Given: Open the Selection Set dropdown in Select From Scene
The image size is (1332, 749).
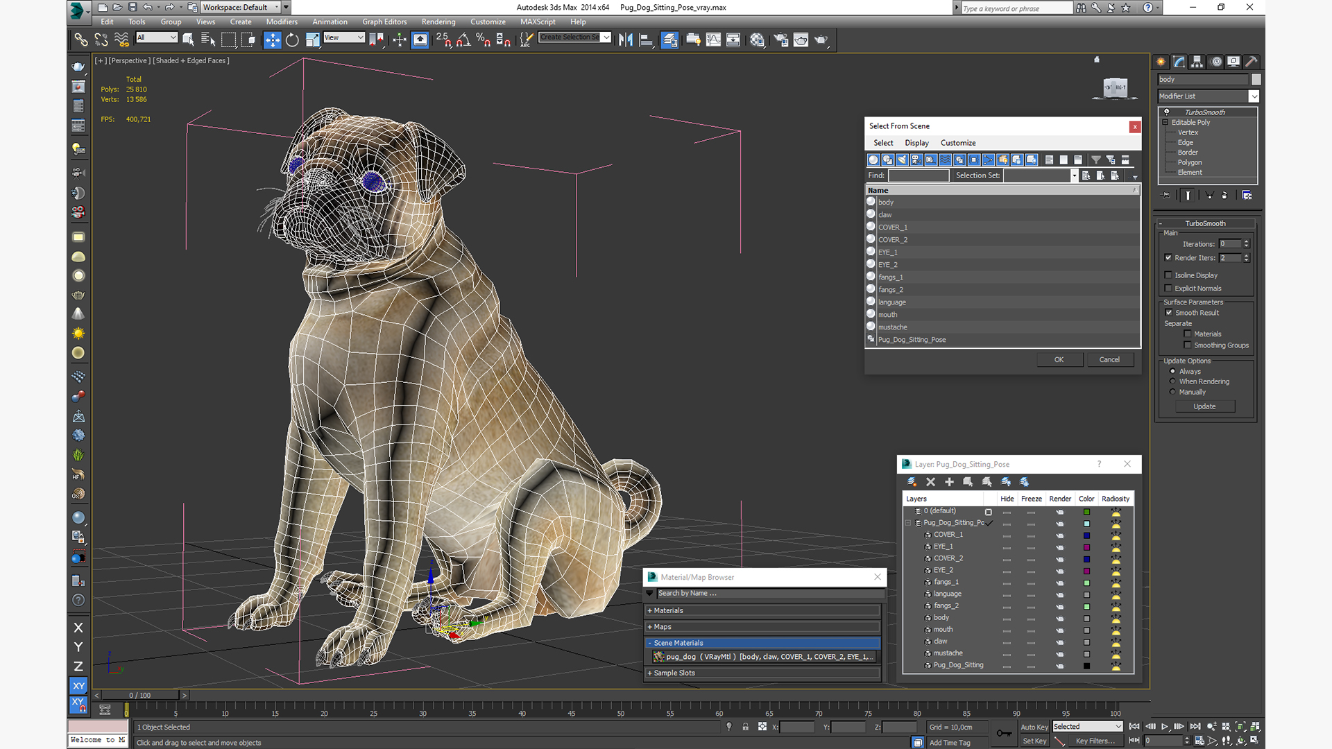Looking at the screenshot, I should click(1041, 175).
